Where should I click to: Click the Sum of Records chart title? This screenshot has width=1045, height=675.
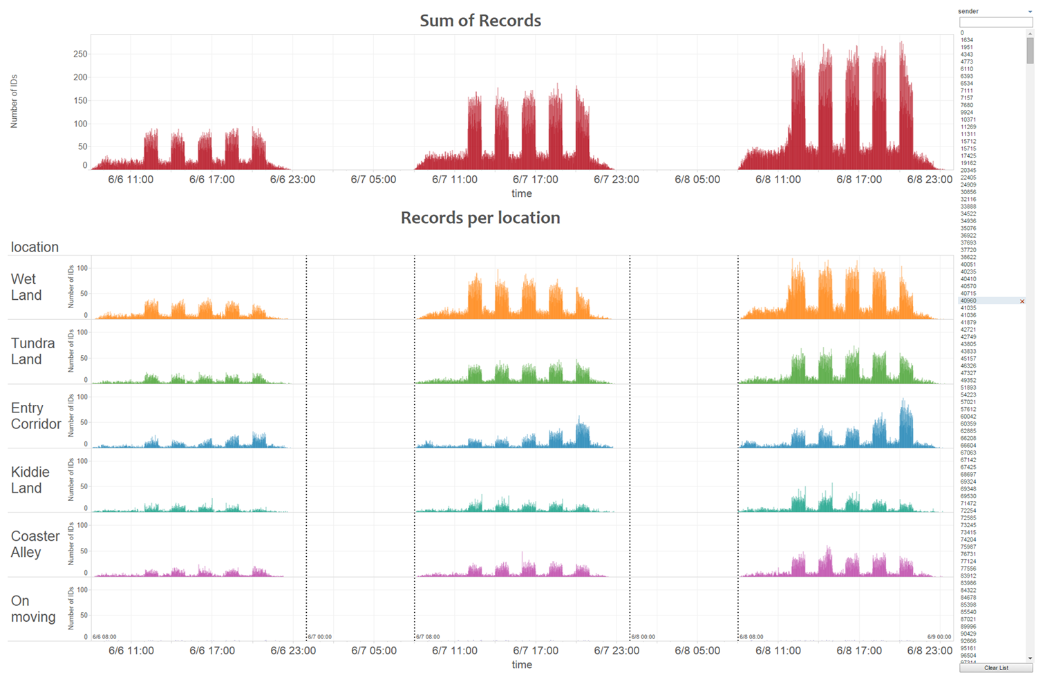coord(480,21)
